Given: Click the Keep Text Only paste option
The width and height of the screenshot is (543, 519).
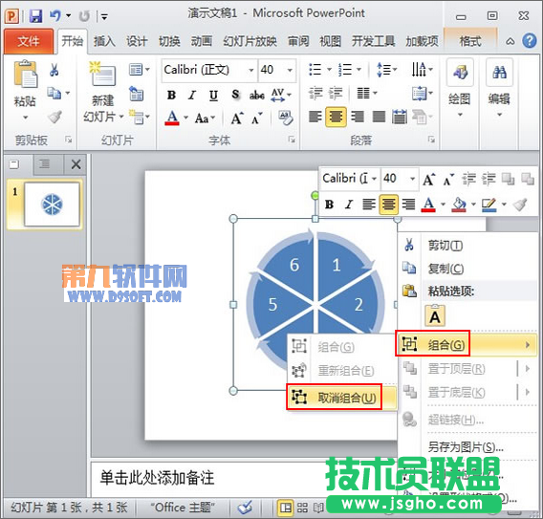Looking at the screenshot, I should tap(435, 315).
